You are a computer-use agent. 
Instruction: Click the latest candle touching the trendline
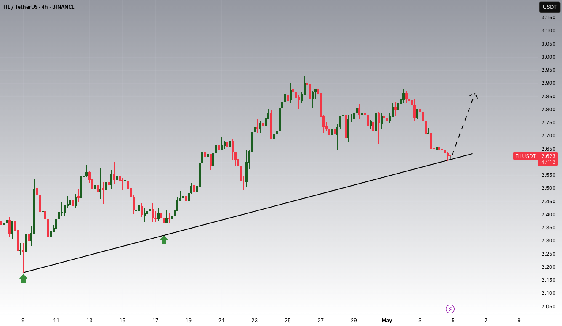coord(450,156)
